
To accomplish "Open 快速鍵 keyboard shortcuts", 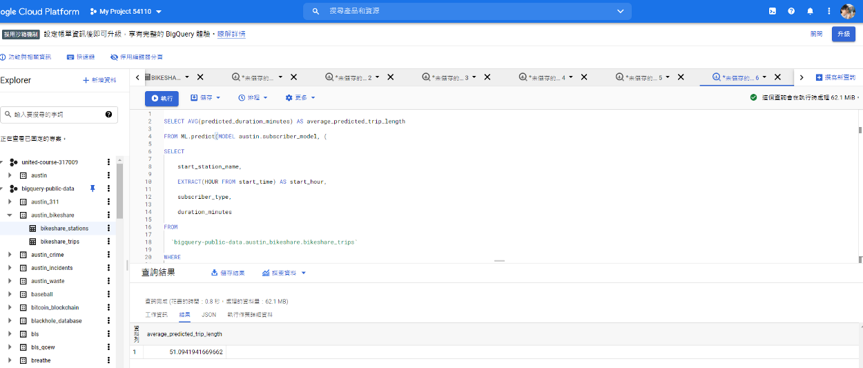I will click(x=81, y=57).
